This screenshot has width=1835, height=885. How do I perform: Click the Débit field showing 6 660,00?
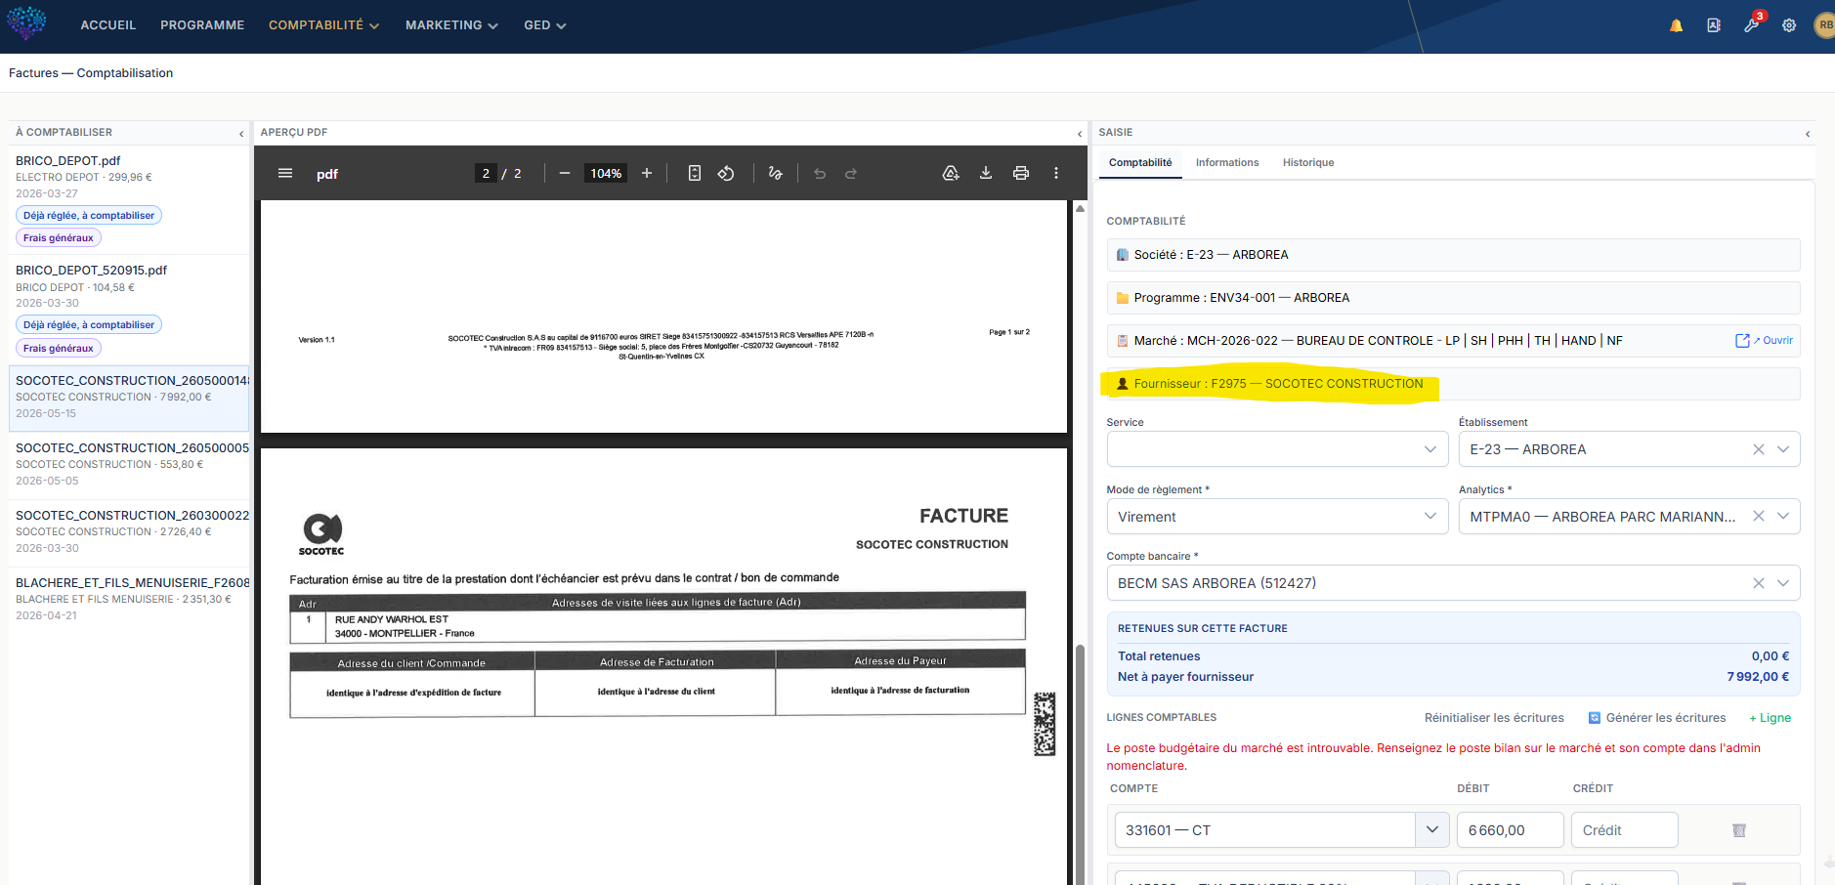(x=1511, y=830)
